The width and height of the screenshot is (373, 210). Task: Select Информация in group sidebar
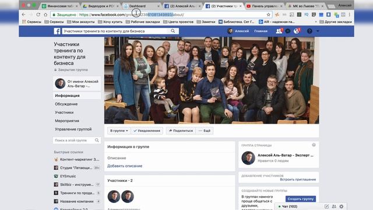tap(77, 96)
